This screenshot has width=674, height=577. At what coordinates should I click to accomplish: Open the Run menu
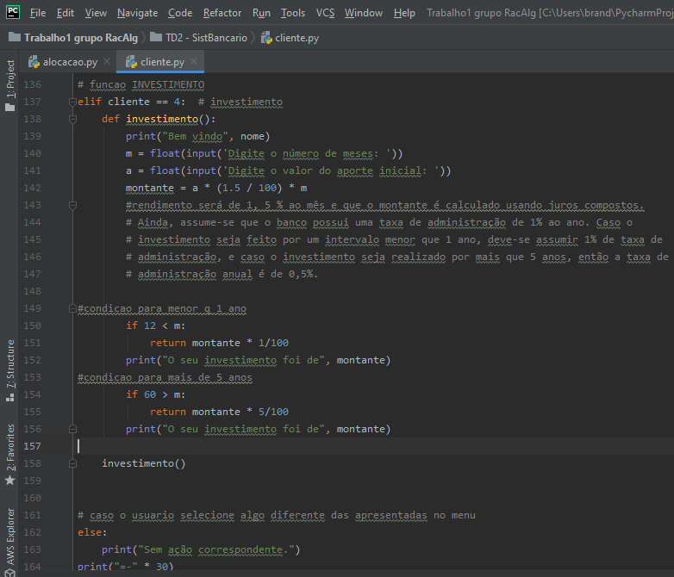coord(261,13)
